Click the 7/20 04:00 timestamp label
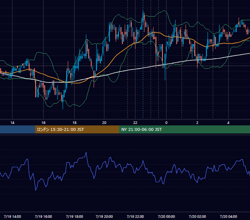The width and height of the screenshot is (250, 220). [228, 216]
